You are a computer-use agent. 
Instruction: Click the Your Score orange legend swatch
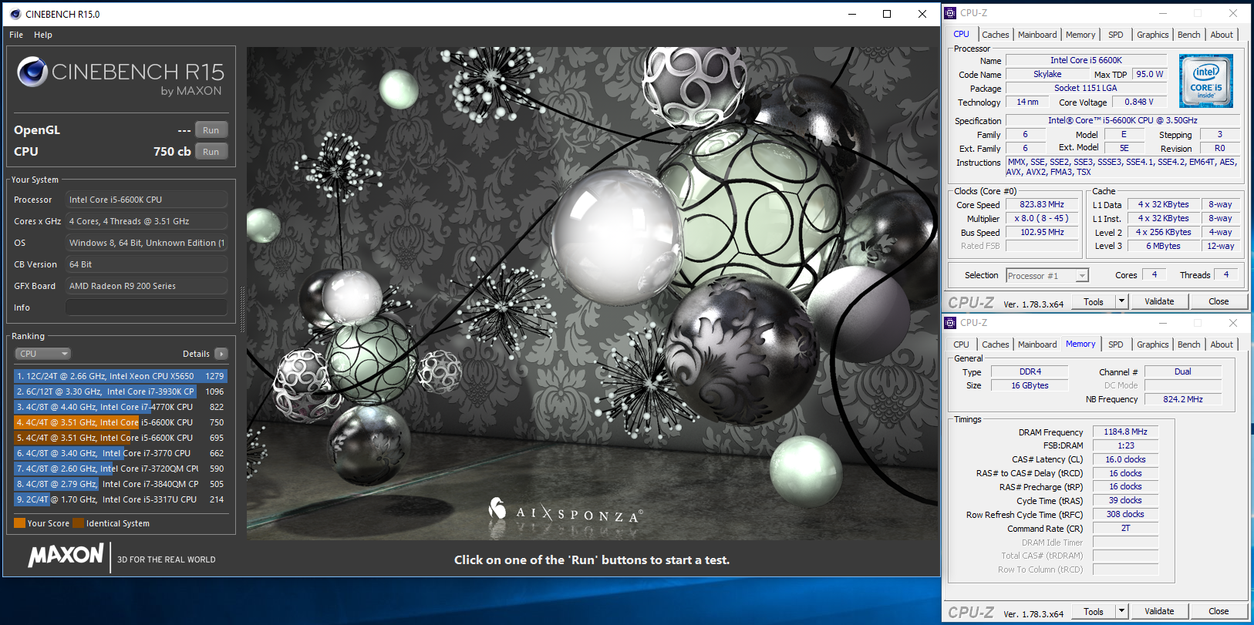pos(19,523)
